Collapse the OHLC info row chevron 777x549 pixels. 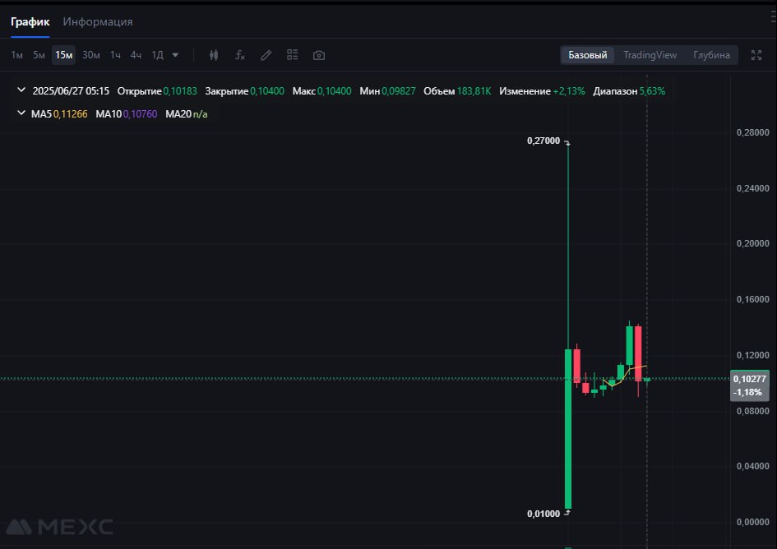coord(21,90)
